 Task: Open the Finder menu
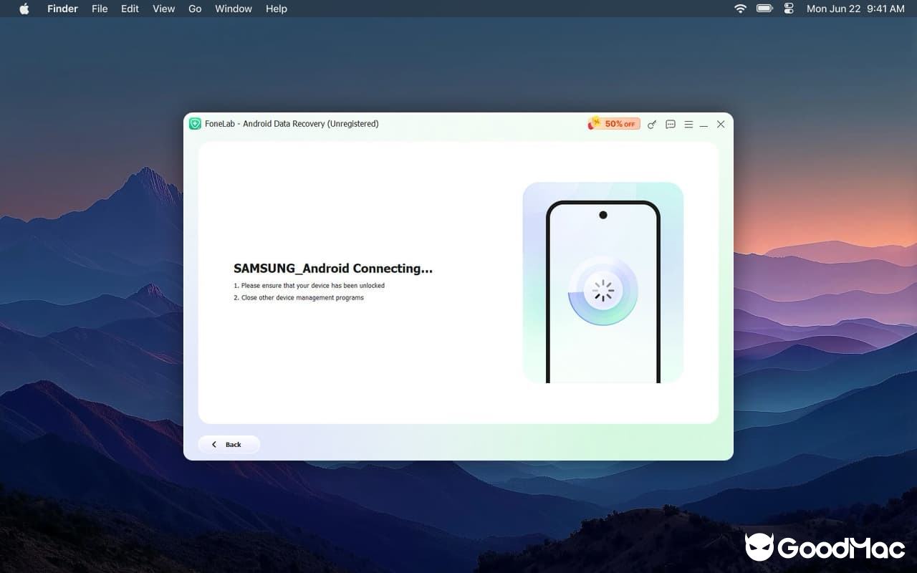point(62,9)
